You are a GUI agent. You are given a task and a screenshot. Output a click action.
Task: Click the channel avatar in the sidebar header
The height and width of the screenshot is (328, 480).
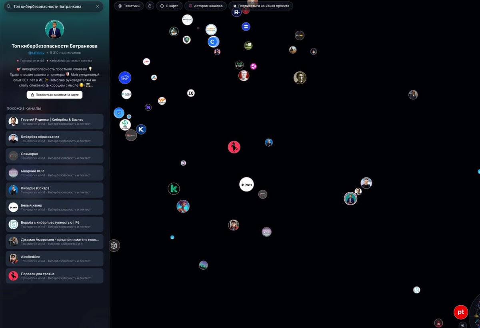[54, 29]
